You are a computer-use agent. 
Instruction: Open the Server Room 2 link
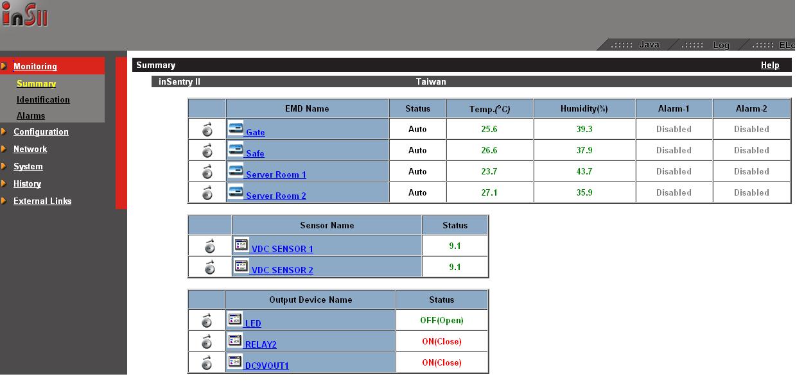pos(275,196)
